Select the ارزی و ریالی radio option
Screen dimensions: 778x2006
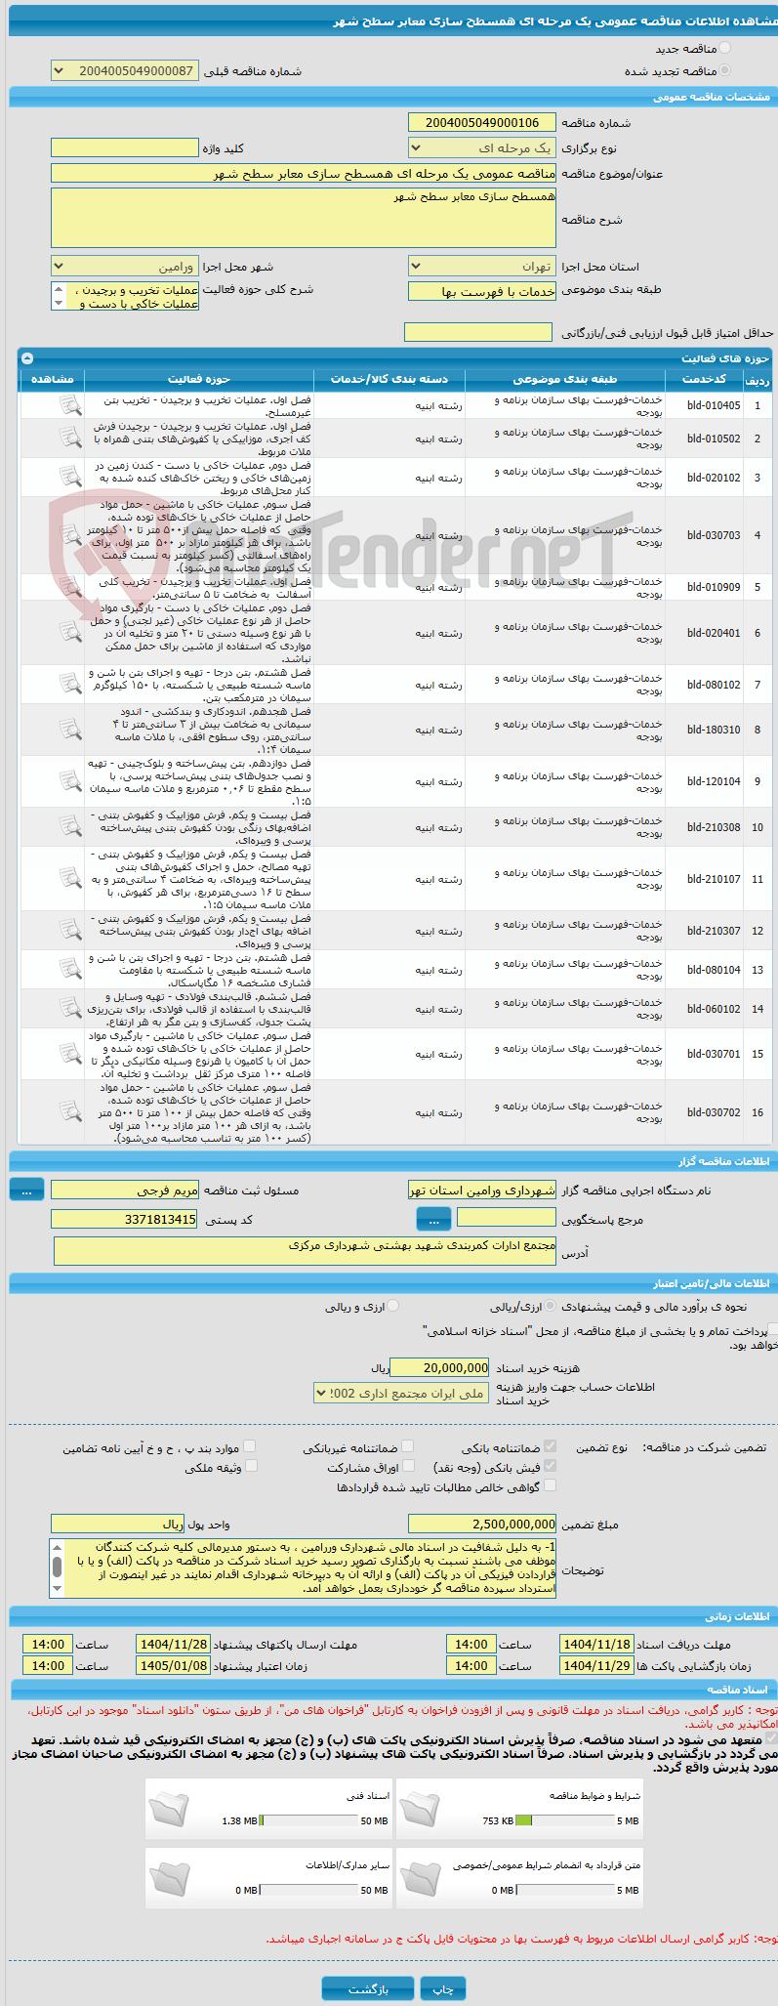(x=392, y=1306)
